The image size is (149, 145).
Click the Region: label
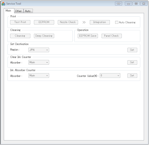click(x=15, y=50)
